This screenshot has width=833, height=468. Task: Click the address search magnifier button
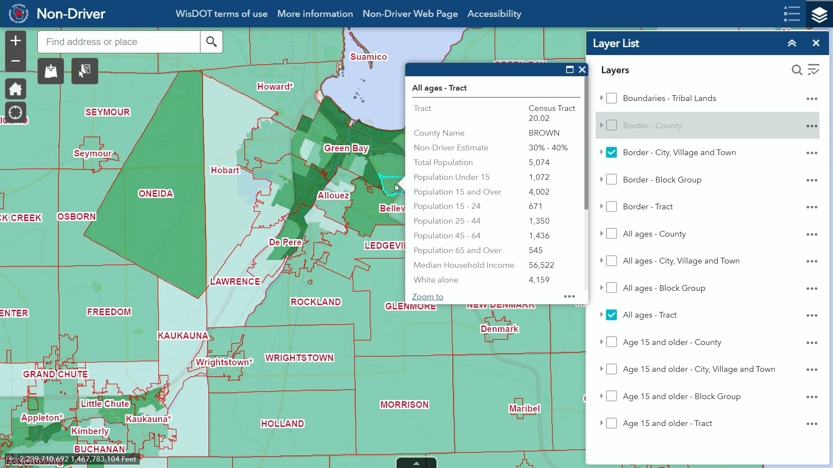tap(211, 42)
